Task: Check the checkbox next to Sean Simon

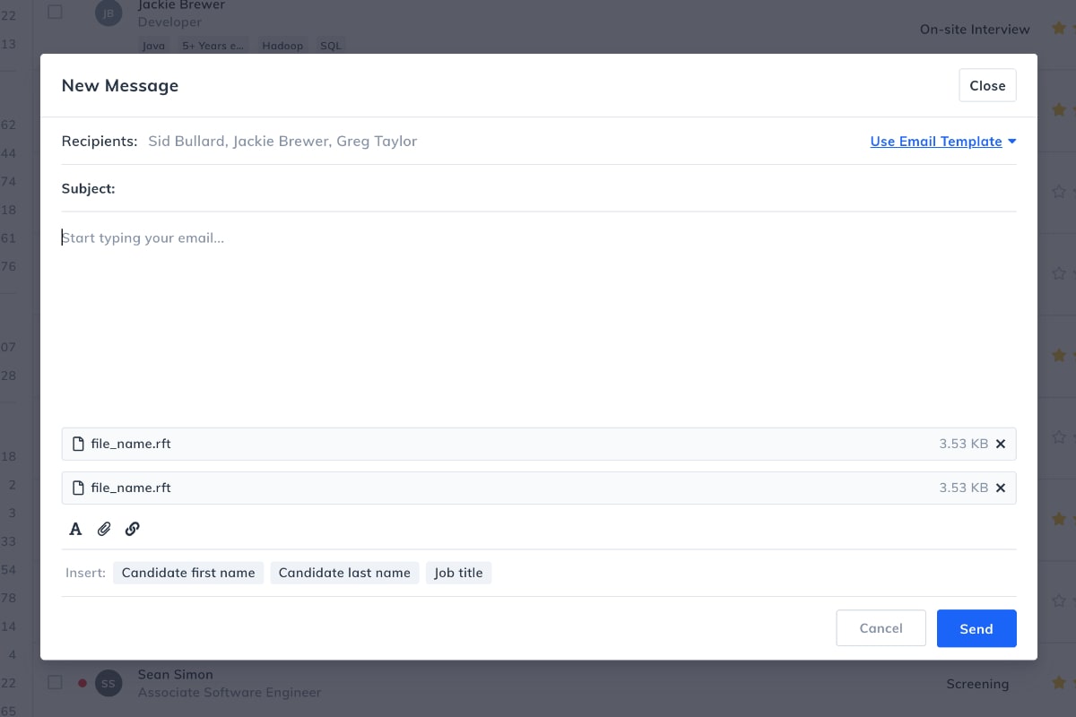Action: [54, 681]
